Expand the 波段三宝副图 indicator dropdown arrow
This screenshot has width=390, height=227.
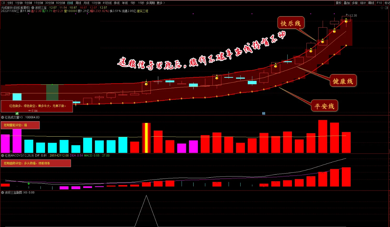coord(3,192)
